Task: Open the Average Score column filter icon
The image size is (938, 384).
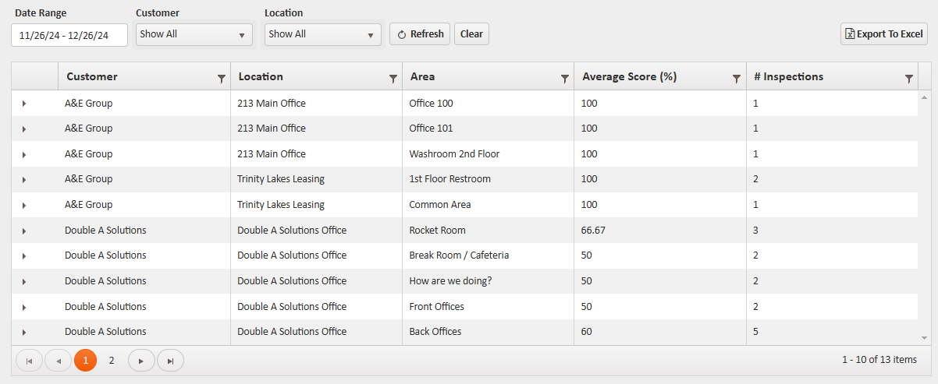Action: pos(737,78)
